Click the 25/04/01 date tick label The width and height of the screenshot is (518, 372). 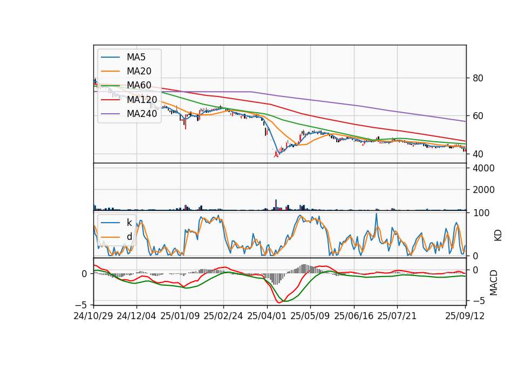click(x=267, y=316)
